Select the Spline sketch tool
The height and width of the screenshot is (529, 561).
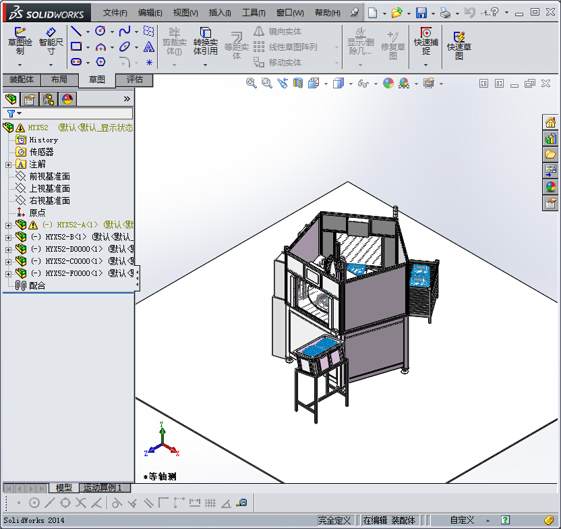(x=125, y=31)
